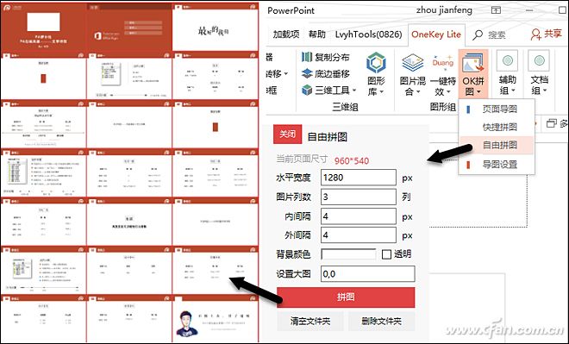Pick the 背景颜色 color swatch
The height and width of the screenshot is (344, 569).
(x=348, y=254)
